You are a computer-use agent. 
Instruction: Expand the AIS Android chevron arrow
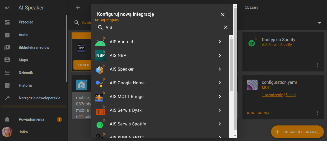point(220,42)
